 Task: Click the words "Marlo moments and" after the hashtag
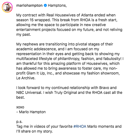click(104, 126)
